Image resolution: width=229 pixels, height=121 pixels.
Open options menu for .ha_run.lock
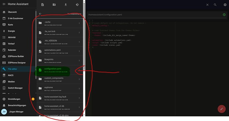[79, 32]
